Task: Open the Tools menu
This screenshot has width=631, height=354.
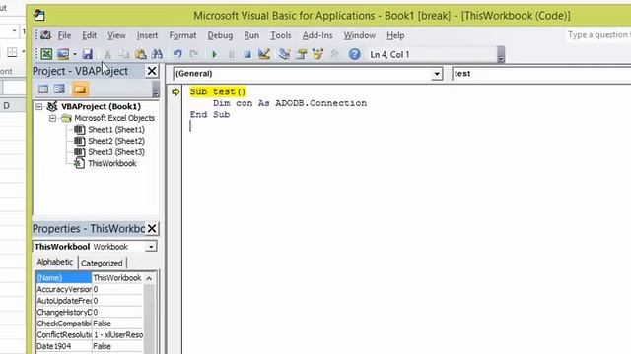Action: (x=280, y=35)
